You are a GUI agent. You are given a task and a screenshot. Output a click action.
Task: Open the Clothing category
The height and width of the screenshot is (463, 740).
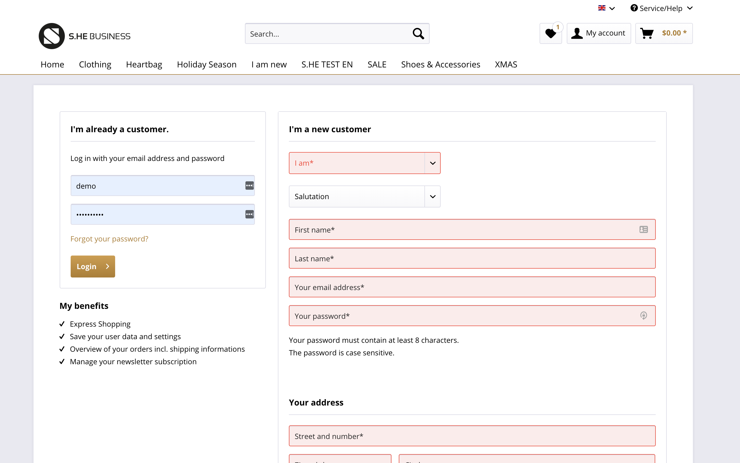pos(95,64)
